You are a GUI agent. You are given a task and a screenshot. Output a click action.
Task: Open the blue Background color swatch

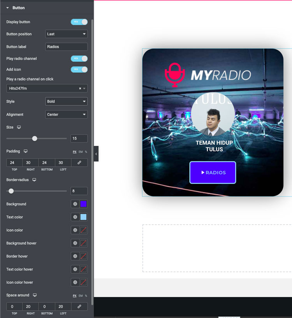pyautogui.click(x=83, y=204)
